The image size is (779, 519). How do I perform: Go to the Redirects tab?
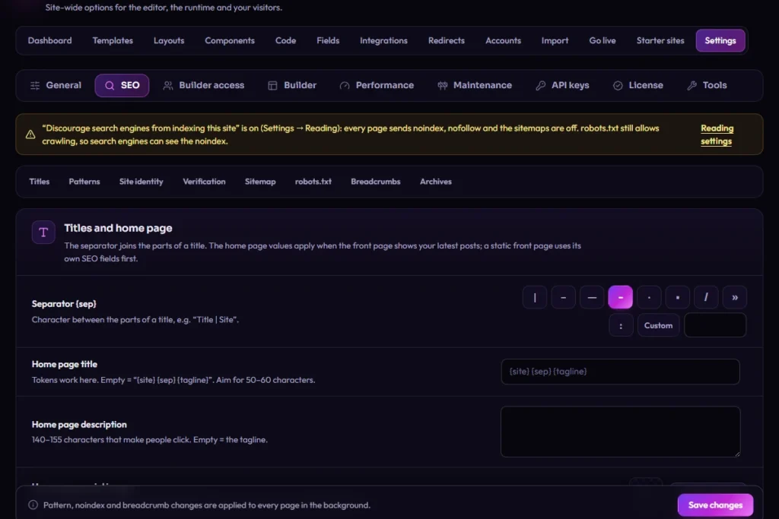point(447,41)
